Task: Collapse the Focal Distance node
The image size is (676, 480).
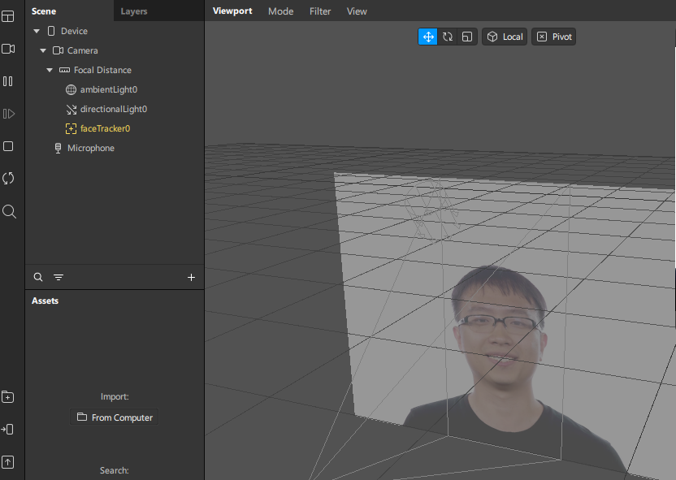Action: [x=50, y=70]
